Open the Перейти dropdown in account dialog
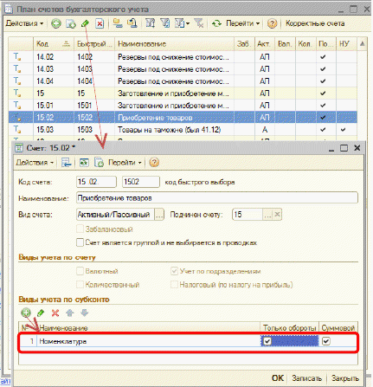This screenshot has width=373, height=387. (x=125, y=163)
